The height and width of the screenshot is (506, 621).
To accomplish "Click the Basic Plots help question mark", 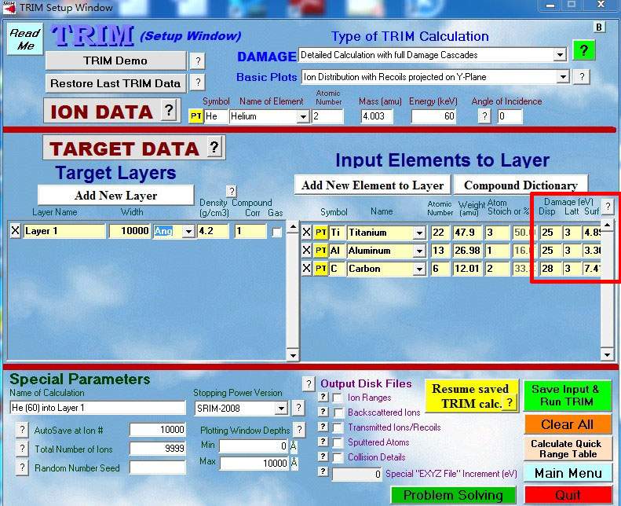I will coord(582,76).
